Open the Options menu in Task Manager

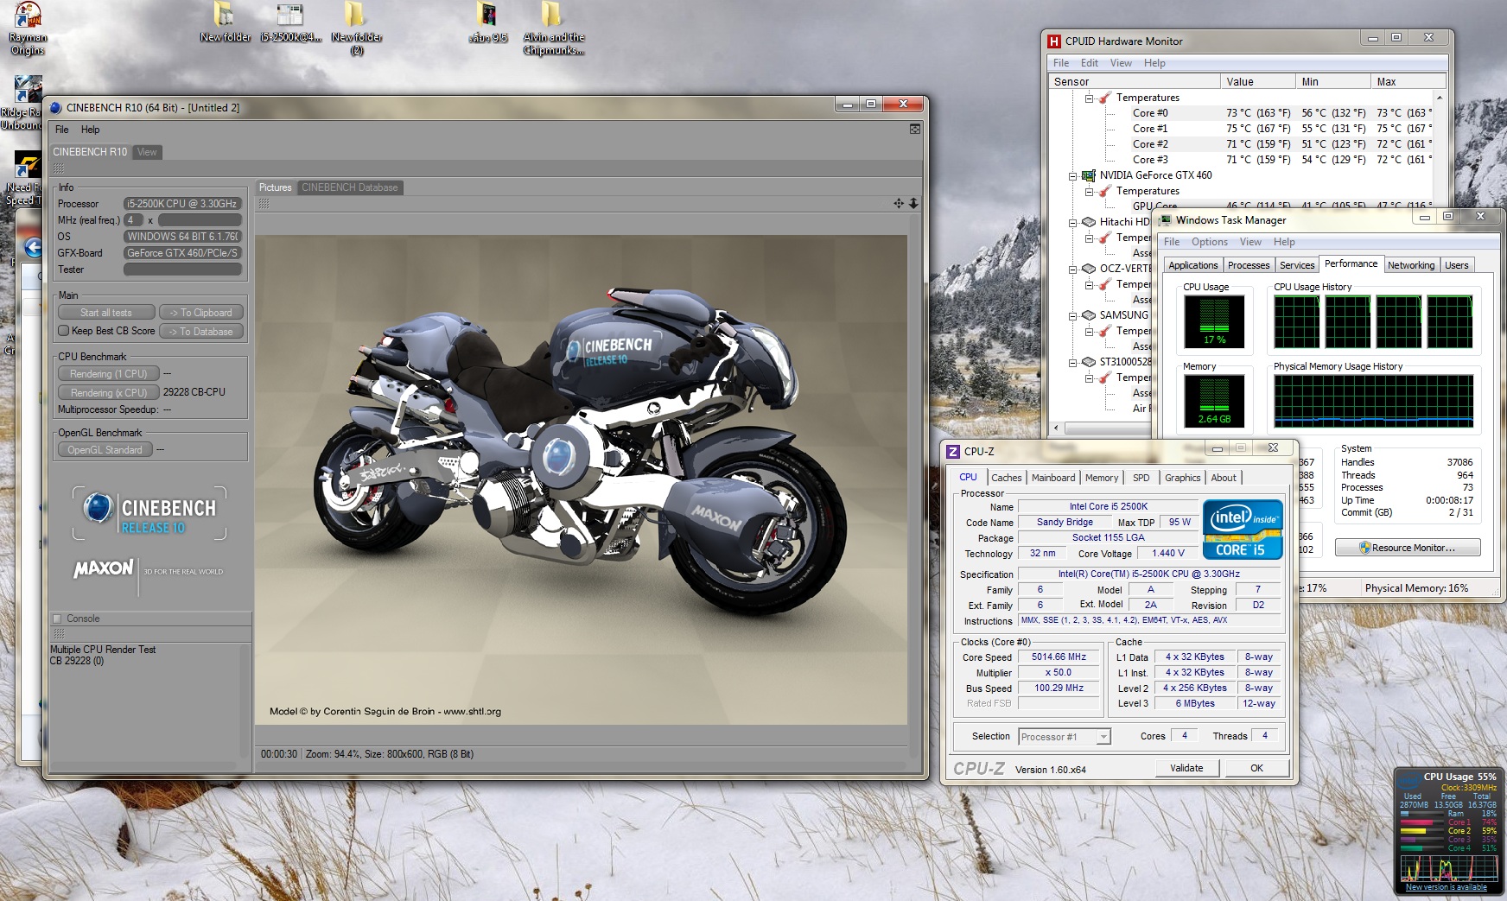pos(1210,242)
